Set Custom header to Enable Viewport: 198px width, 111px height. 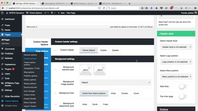click(103, 50)
